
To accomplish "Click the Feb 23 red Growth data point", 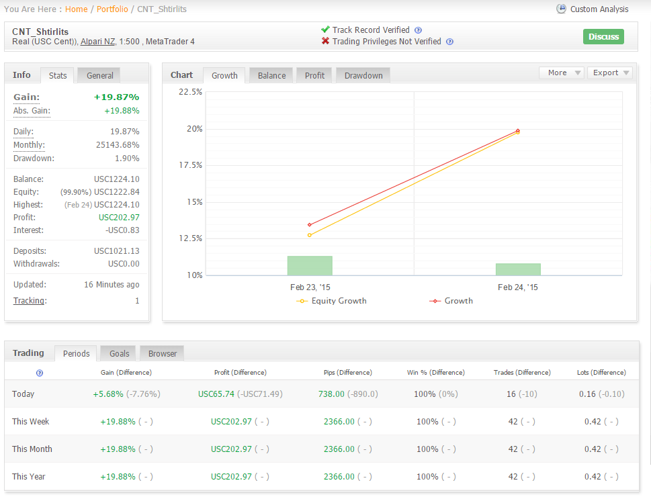I will (309, 225).
